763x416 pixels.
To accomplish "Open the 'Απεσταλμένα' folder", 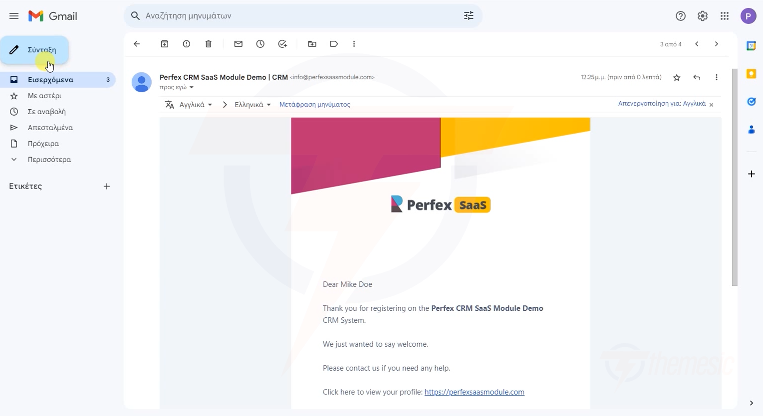I will point(50,127).
